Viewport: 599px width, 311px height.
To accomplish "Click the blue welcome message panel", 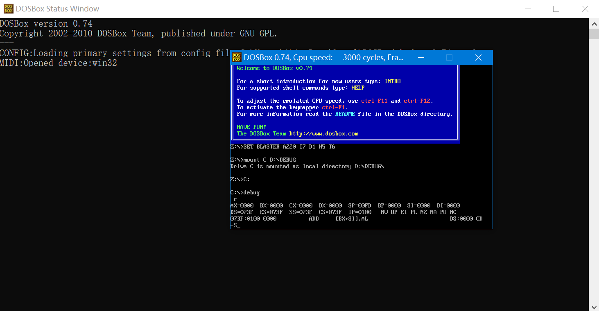I will click(345, 102).
